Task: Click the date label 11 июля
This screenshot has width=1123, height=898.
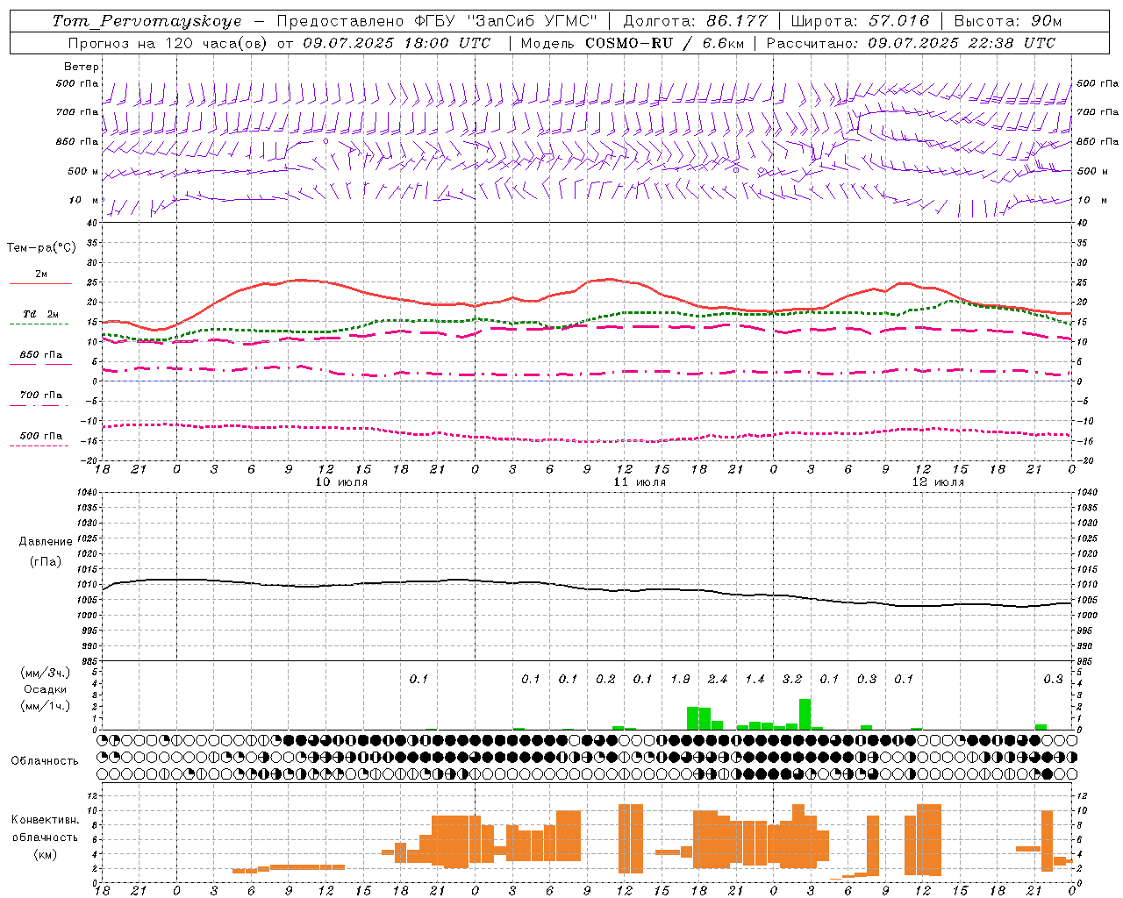Action: coord(640,482)
